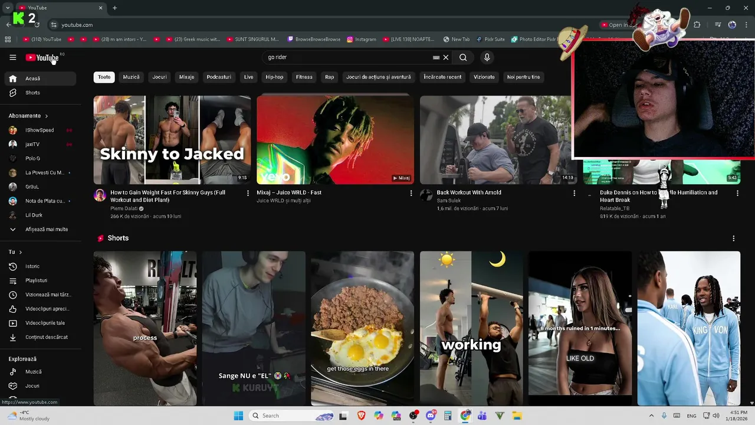This screenshot has width=755, height=425.
Task: Open the 'get those eggs in there' Short
Action: coord(362,328)
